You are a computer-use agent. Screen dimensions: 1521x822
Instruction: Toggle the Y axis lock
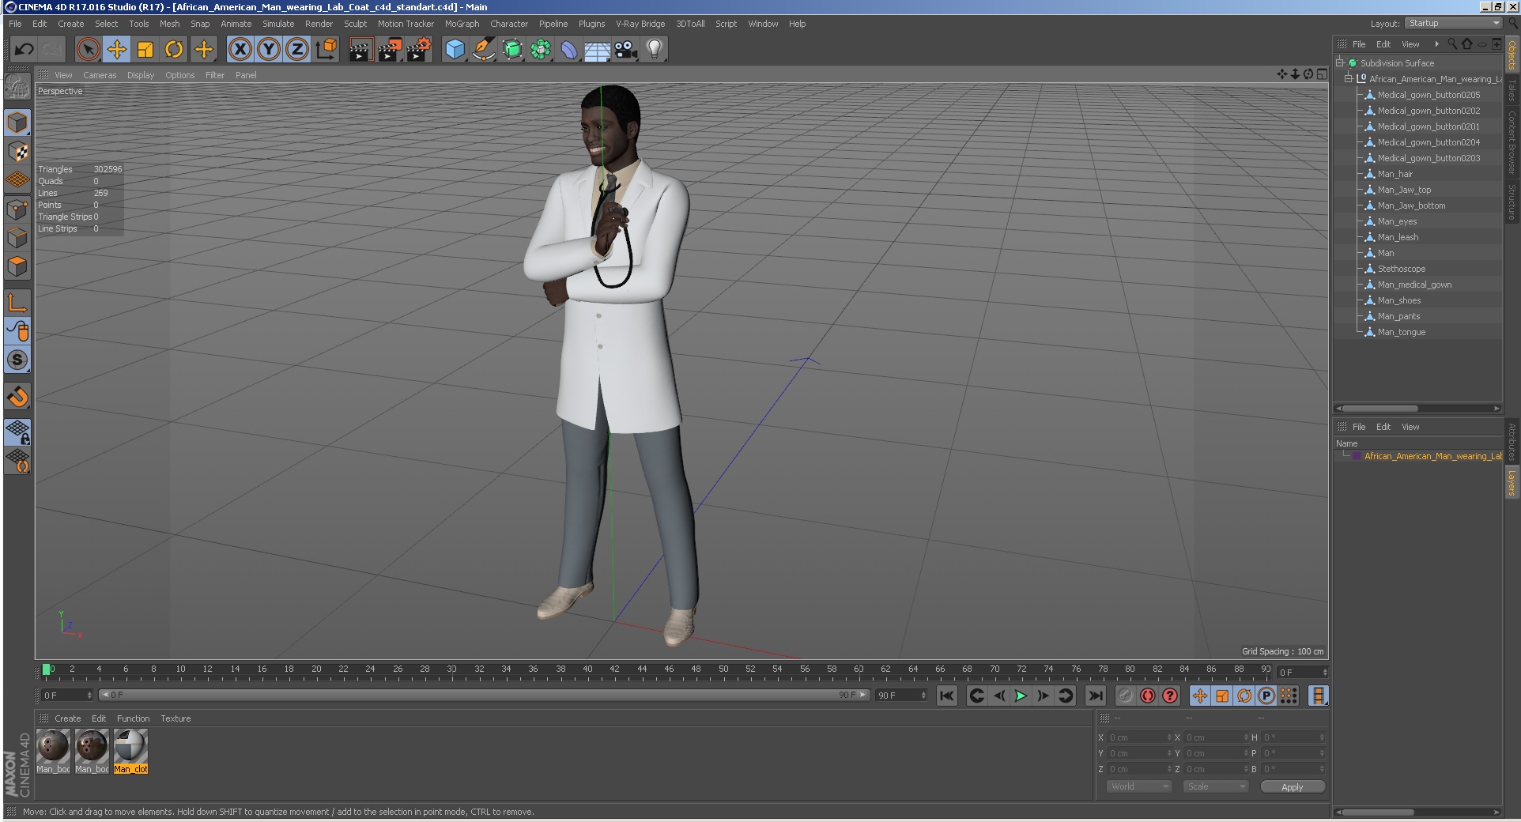[269, 50]
